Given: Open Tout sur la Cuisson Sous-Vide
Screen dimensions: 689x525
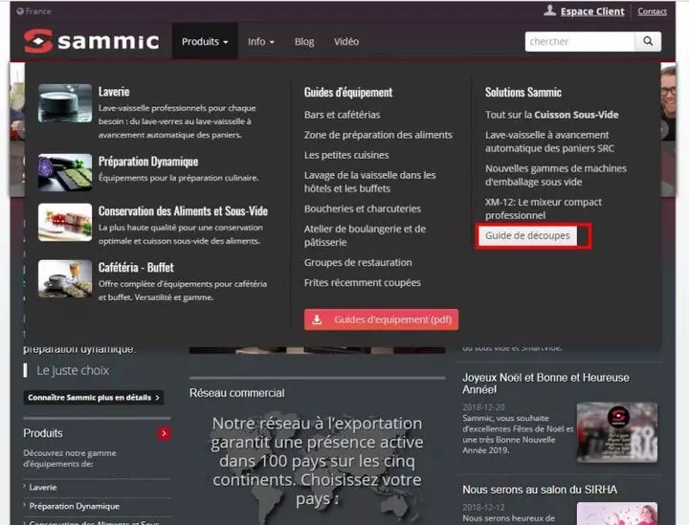Looking at the screenshot, I should tap(551, 115).
